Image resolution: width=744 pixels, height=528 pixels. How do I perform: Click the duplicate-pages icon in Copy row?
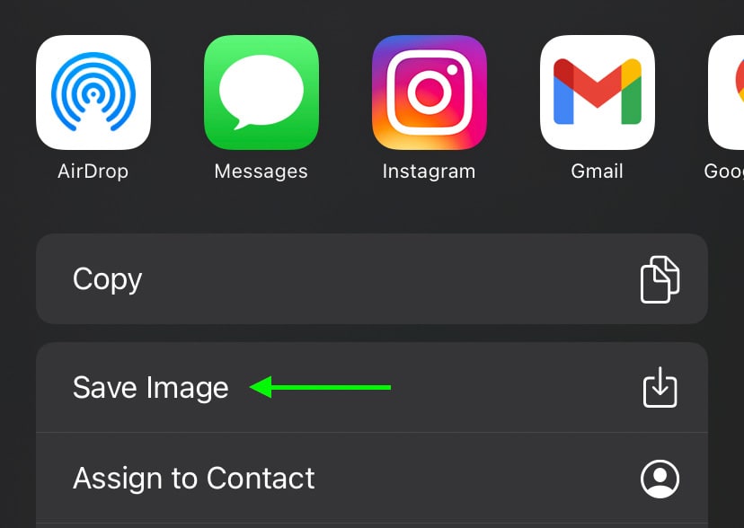coord(660,279)
